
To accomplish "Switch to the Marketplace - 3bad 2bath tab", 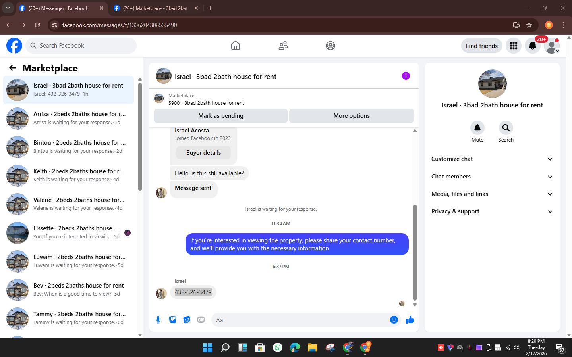I will point(156,8).
